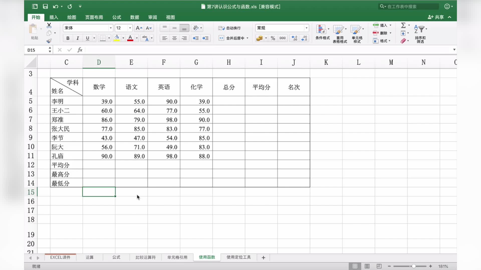Screen dimensions: 481x270
Task: Expand the Format (格式) dropdown
Action: (390, 41)
